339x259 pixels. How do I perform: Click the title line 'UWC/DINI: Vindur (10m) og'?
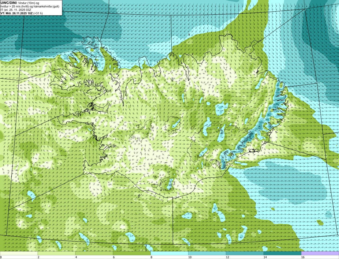[x=20, y=3]
